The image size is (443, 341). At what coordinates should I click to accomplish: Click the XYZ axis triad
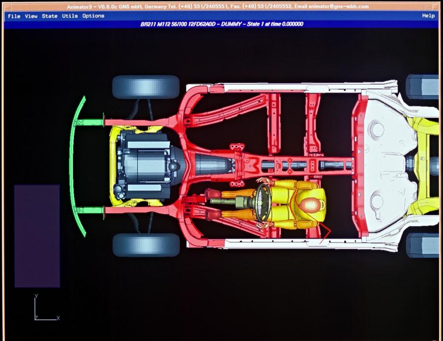click(47, 308)
